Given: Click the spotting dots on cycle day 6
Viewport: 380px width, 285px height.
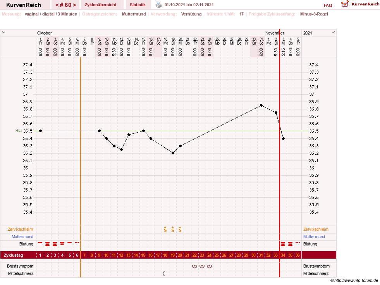Looking at the screenshot, I should (x=77, y=243).
